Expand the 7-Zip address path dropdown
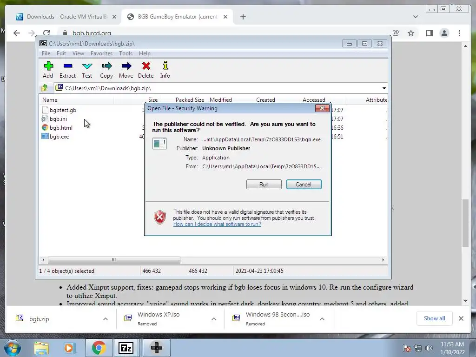 point(384,88)
